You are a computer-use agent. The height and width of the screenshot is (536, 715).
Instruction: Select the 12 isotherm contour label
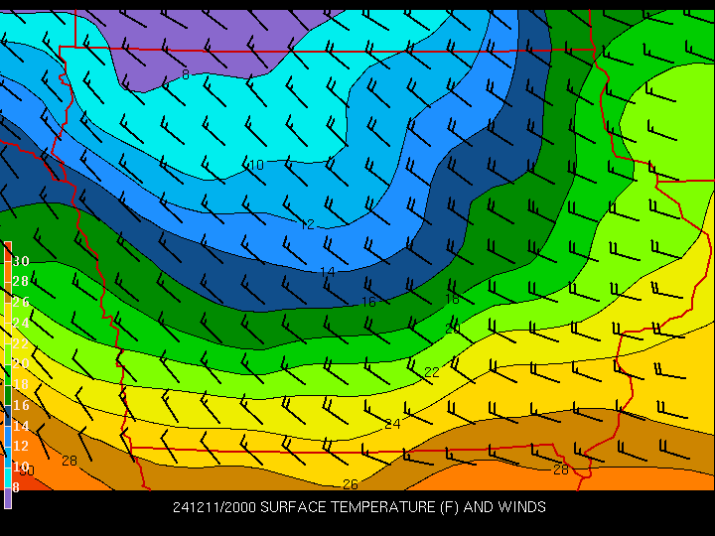(307, 225)
